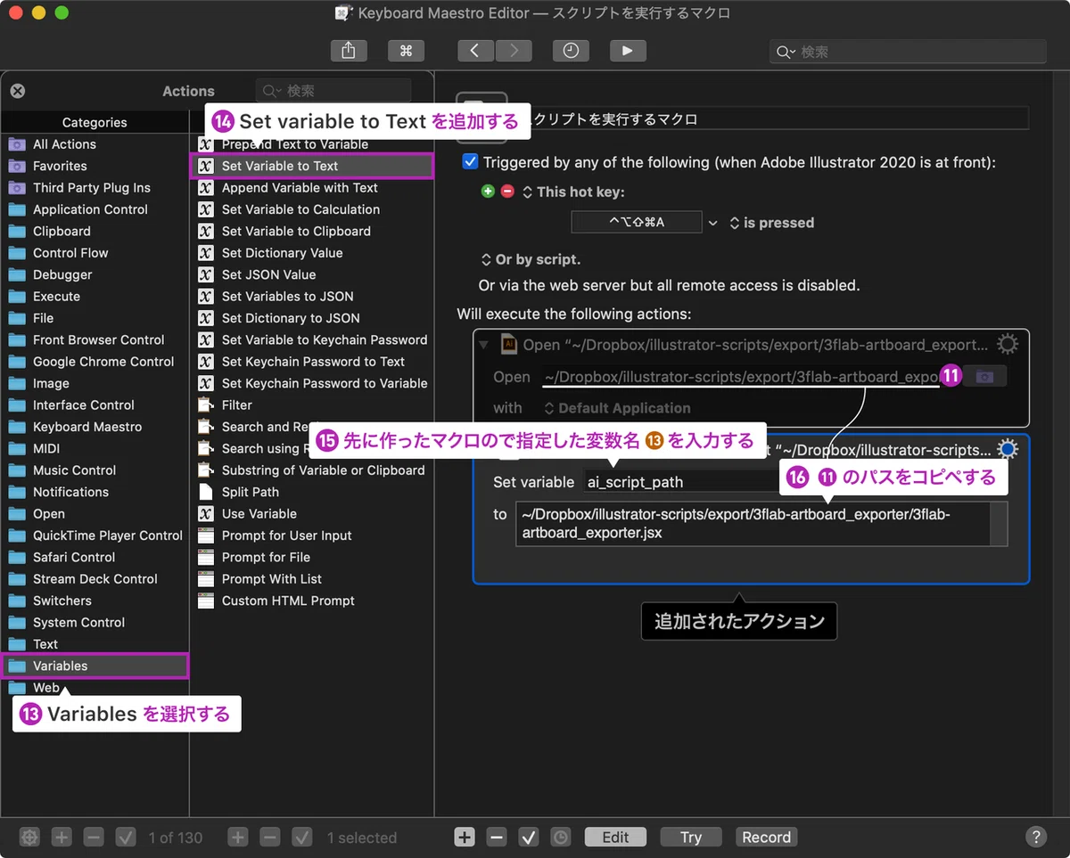Select the Execute category
The height and width of the screenshot is (858, 1070).
point(95,297)
